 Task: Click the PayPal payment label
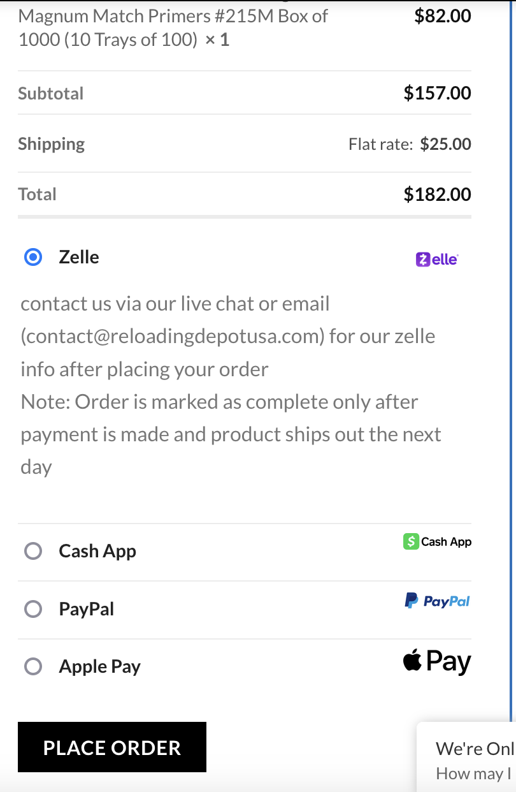tap(87, 609)
